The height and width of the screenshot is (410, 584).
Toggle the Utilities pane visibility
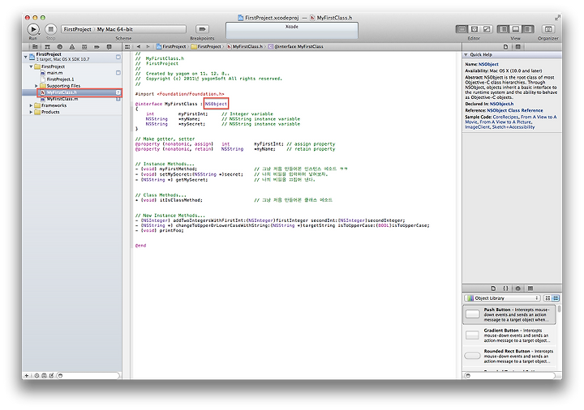coord(528,29)
